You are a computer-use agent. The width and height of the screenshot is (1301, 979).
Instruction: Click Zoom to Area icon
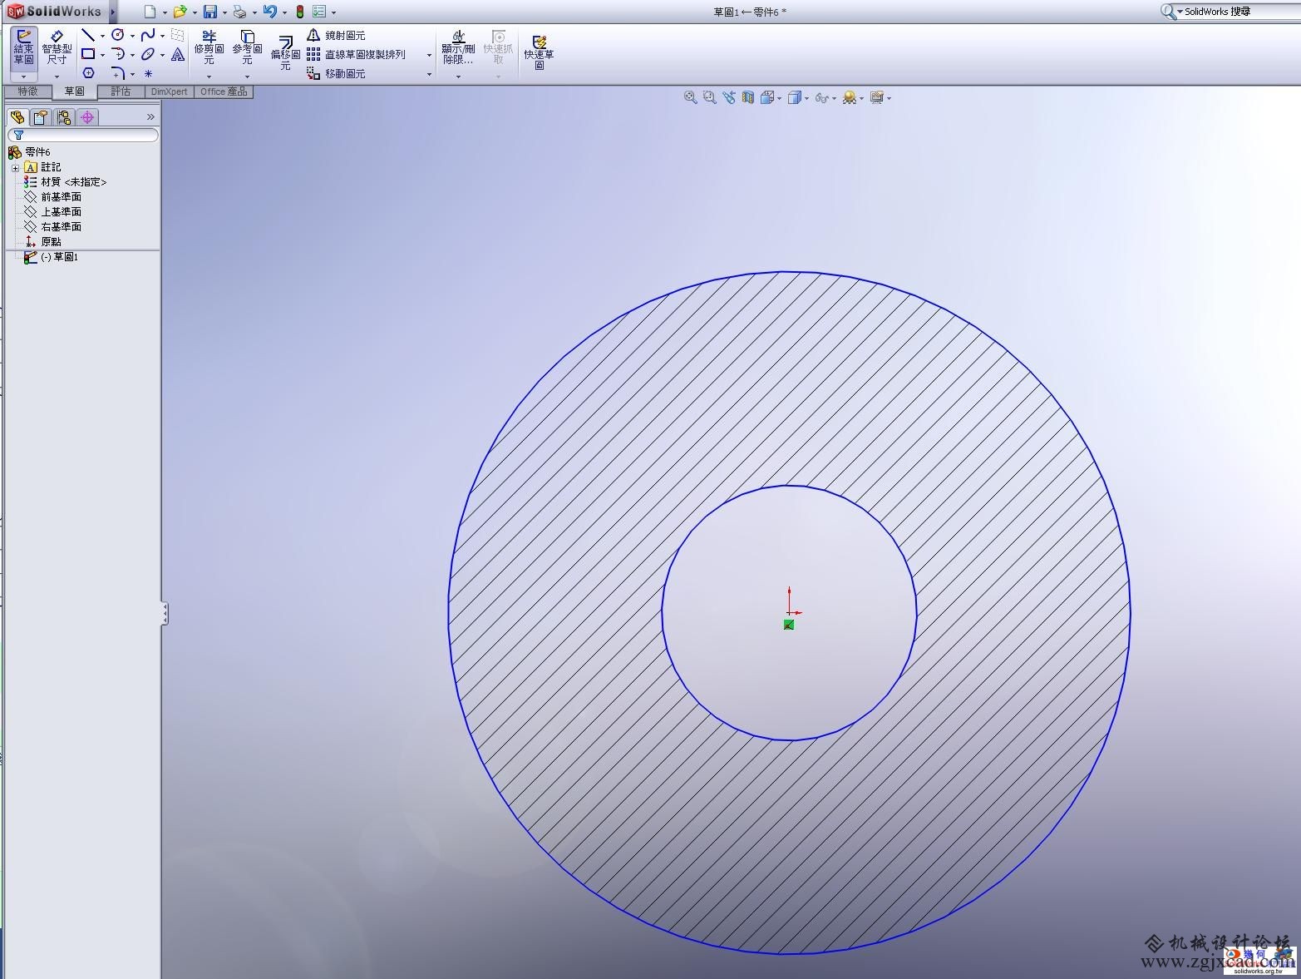point(709,97)
